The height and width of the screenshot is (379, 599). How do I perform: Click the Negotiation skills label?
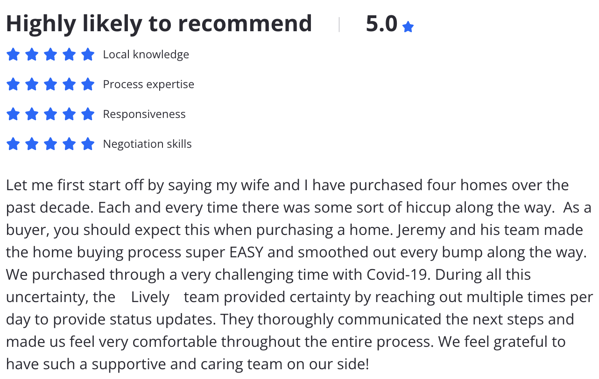pos(147,144)
